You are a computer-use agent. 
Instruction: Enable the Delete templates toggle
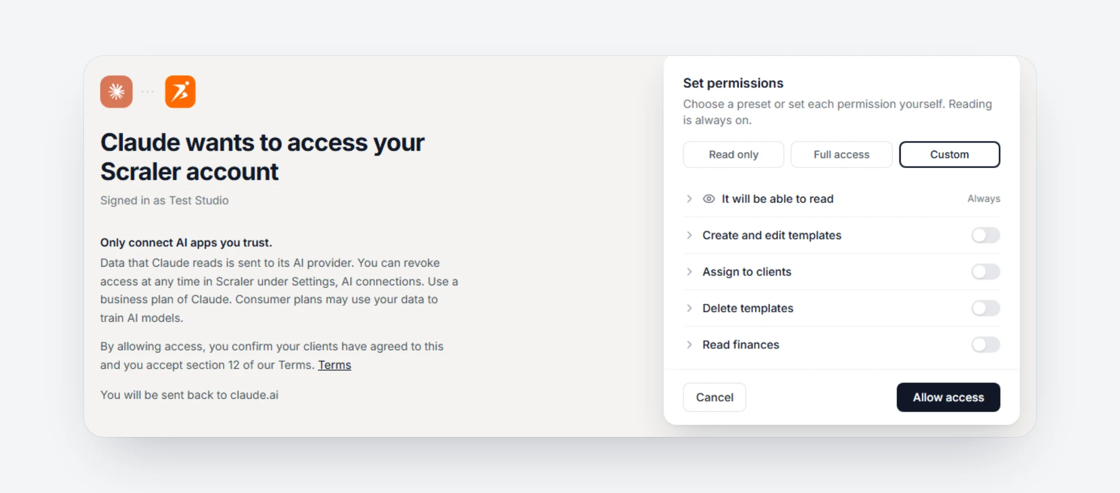(x=986, y=308)
